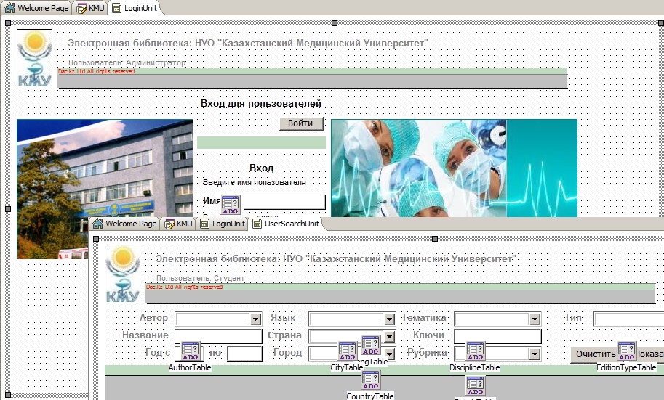664x400 pixels.
Task: Switch to KMU tab in upper window
Action: 90,8
